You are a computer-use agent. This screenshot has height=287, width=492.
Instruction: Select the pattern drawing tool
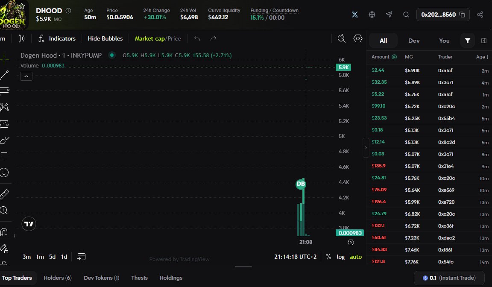(4, 108)
